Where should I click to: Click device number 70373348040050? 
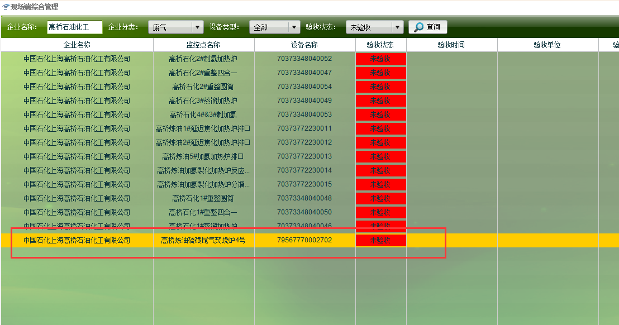click(304, 212)
